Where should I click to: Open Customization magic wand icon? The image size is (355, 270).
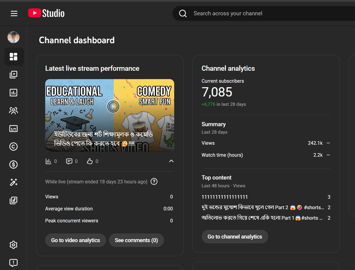[13, 182]
